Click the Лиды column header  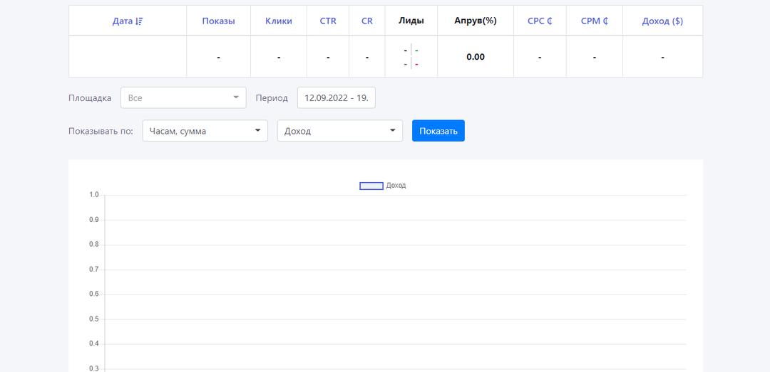point(411,21)
